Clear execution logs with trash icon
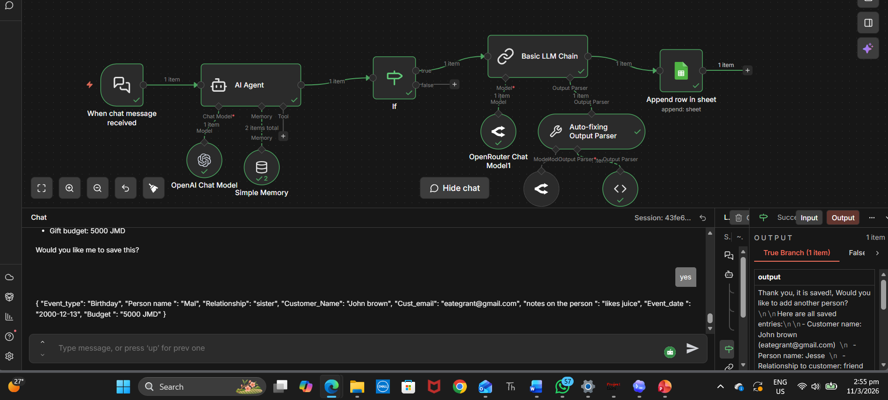This screenshot has height=400, width=888. 739,218
